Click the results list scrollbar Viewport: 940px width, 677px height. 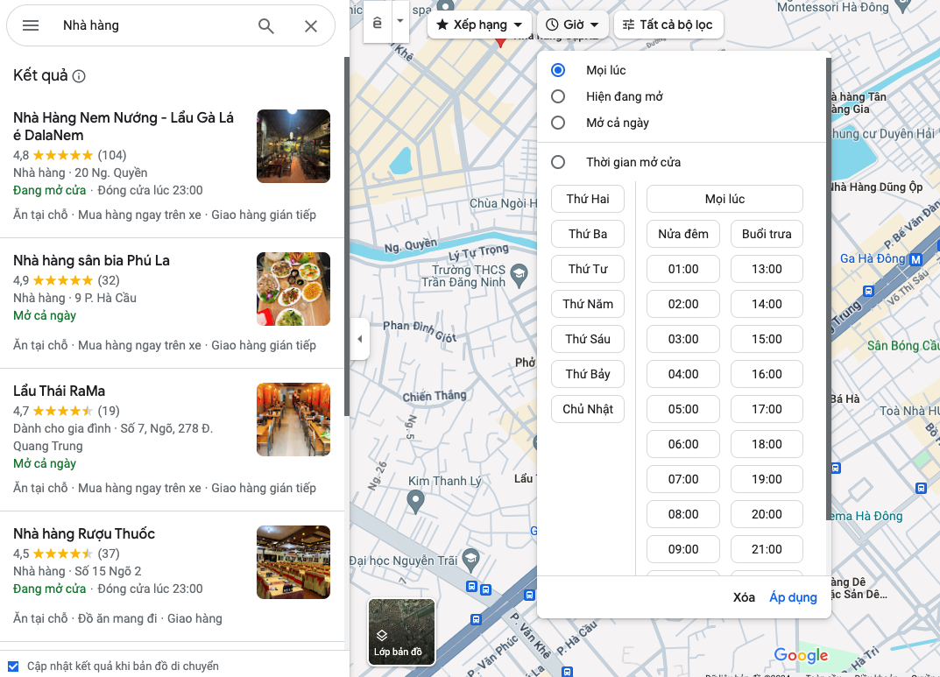[x=346, y=236]
